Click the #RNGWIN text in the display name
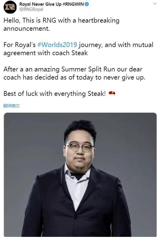159x239 pixels. tap(73, 4)
